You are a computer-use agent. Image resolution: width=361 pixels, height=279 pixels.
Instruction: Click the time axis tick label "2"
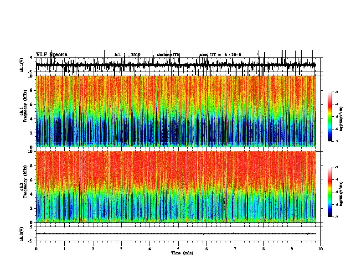coord(93,249)
